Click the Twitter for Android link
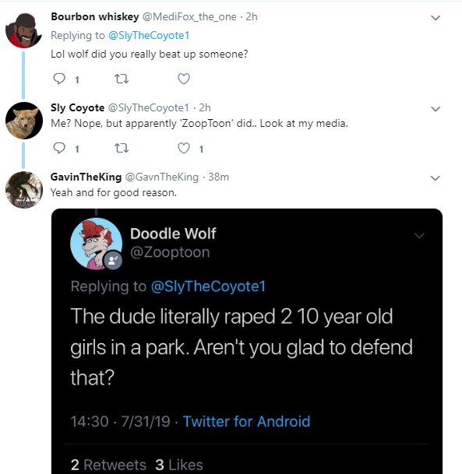462x474 pixels. [246, 421]
